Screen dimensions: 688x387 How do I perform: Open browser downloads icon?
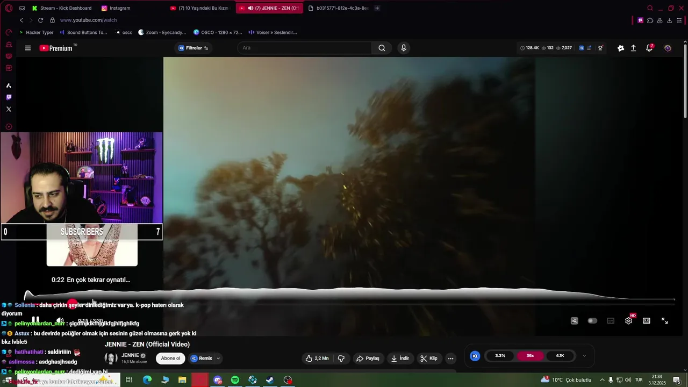[669, 20]
